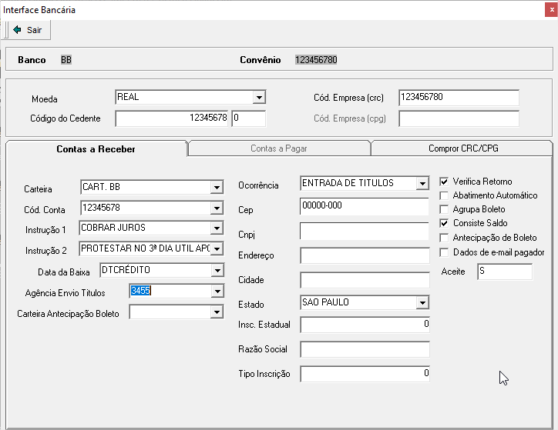Click the Endereço input field

[x=365, y=255]
